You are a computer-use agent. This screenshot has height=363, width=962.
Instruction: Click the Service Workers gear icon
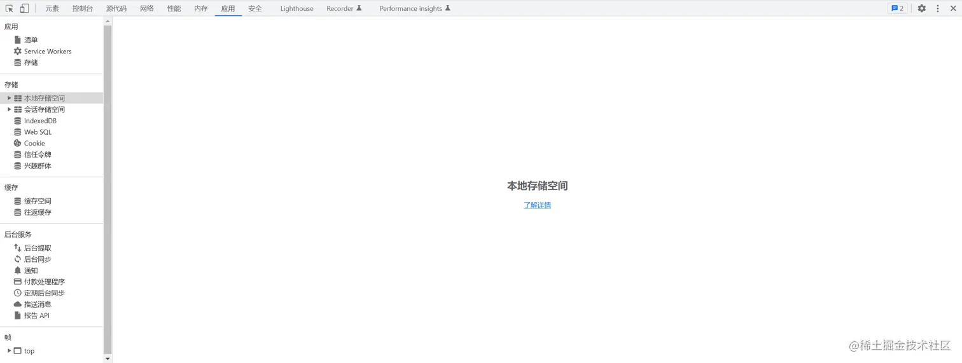tap(18, 51)
